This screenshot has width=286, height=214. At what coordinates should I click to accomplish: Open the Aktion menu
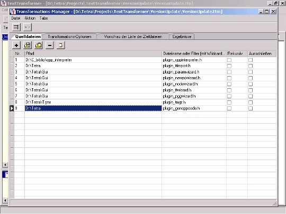pyautogui.click(x=30, y=18)
